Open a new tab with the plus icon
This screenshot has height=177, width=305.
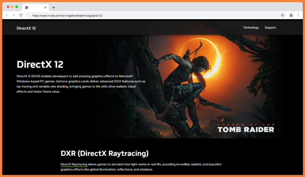(54, 7)
